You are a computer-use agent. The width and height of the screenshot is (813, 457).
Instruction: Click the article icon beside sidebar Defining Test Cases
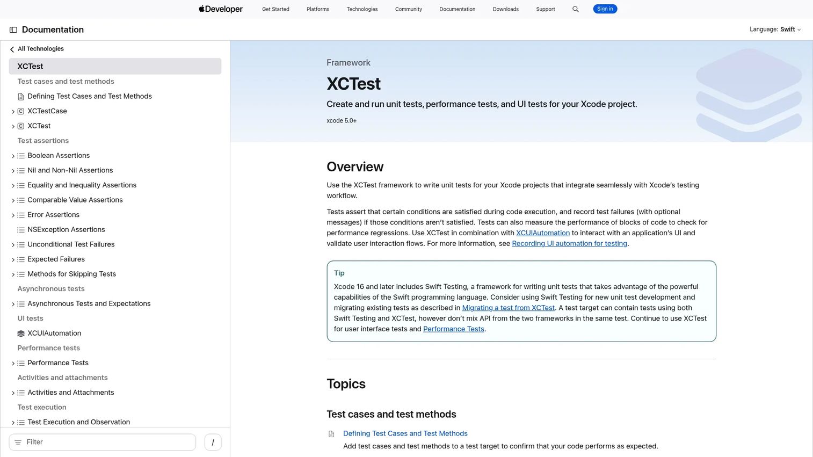21,97
